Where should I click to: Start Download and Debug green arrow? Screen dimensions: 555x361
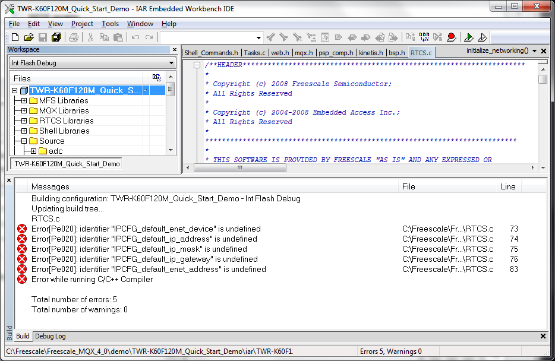(x=469, y=37)
